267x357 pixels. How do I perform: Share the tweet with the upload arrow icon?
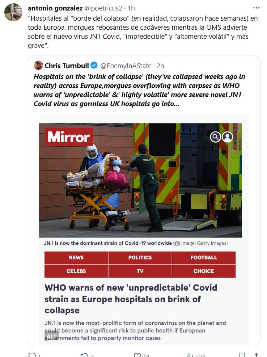pyautogui.click(x=256, y=356)
